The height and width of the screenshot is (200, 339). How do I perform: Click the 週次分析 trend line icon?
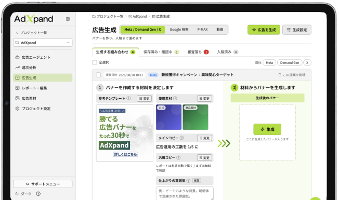click(18, 68)
